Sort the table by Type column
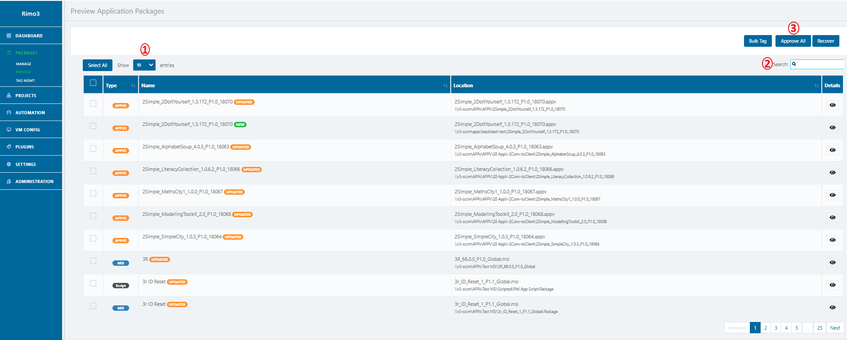 coord(121,85)
